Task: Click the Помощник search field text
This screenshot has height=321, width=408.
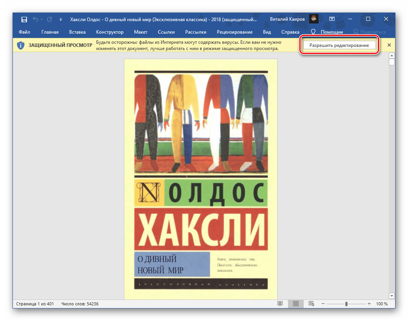Action: (x=332, y=32)
